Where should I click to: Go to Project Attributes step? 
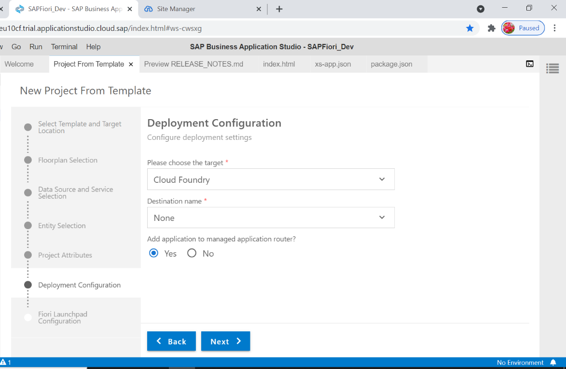[x=65, y=255]
